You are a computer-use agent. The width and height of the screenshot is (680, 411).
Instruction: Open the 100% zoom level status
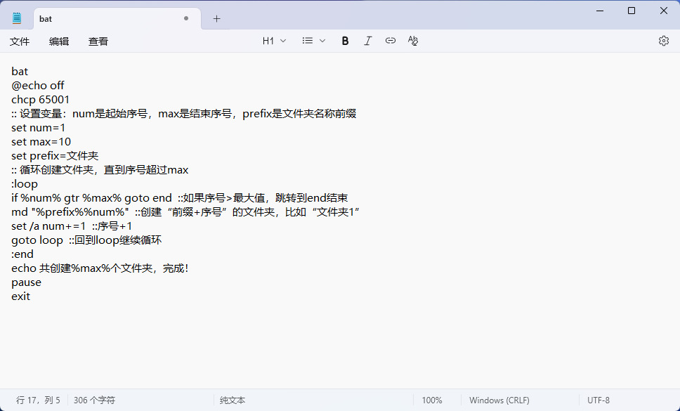432,400
